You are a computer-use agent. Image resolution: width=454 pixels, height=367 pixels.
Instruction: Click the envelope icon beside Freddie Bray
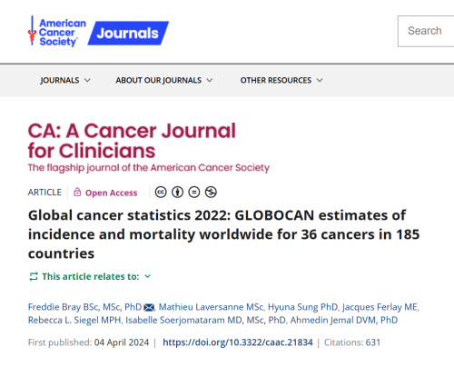coord(149,307)
